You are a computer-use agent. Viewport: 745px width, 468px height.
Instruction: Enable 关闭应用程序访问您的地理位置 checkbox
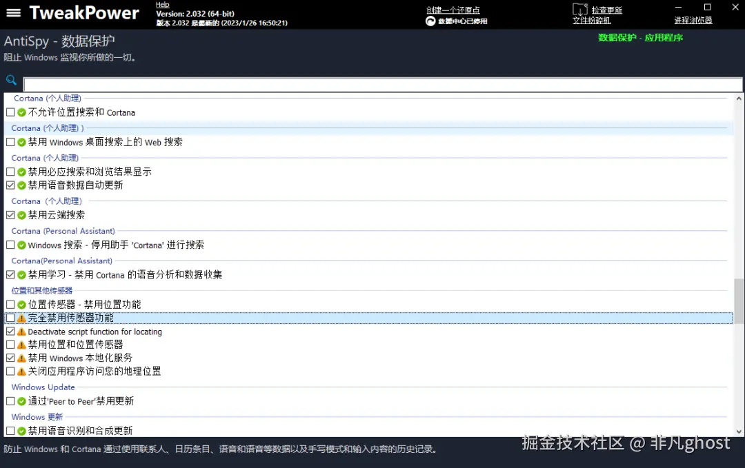point(10,372)
